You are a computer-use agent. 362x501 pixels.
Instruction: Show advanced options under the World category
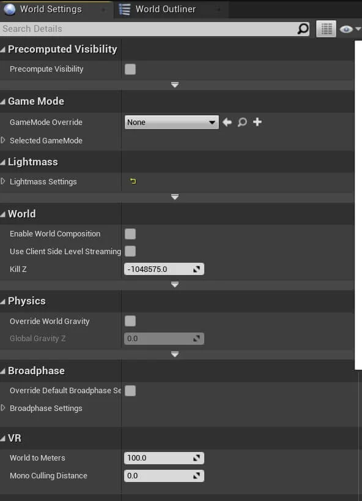tap(175, 285)
